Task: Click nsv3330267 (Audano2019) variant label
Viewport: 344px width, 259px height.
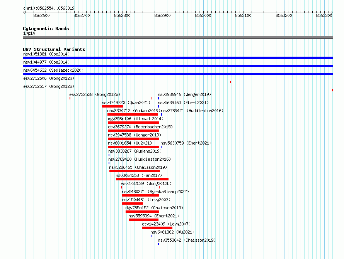Action: (135, 151)
